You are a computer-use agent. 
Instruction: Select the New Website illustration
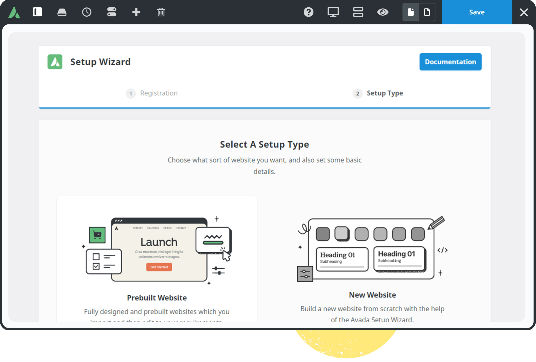click(372, 249)
